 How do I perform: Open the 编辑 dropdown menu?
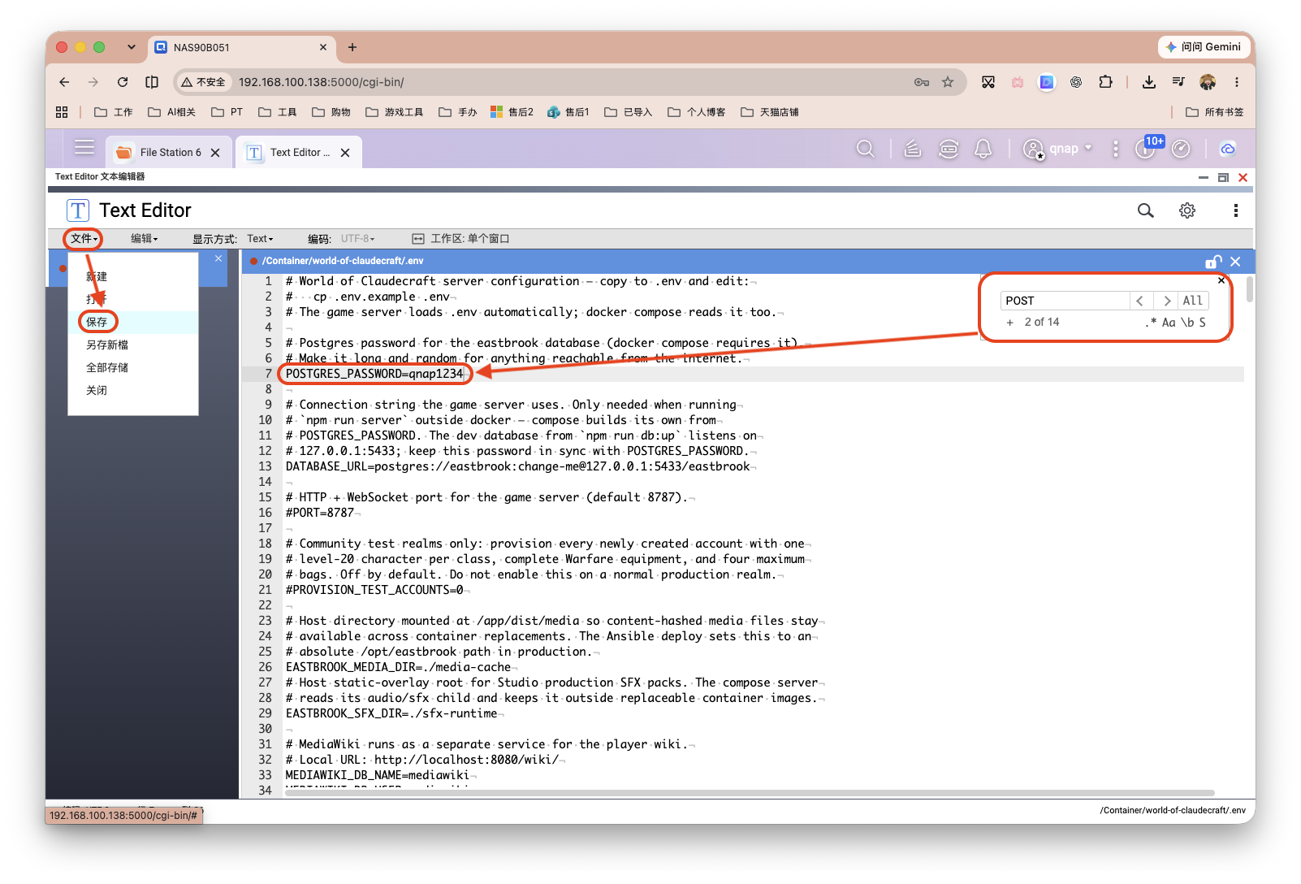pos(145,239)
